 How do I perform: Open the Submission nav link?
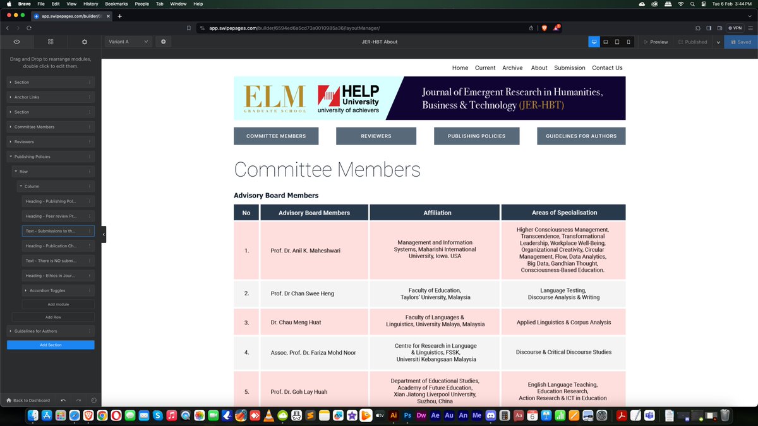(570, 68)
